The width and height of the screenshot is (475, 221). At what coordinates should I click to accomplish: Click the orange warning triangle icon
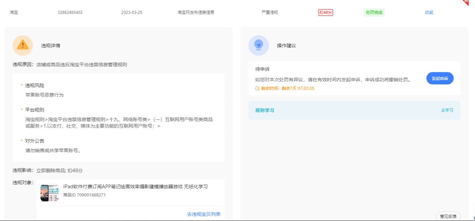(23, 45)
